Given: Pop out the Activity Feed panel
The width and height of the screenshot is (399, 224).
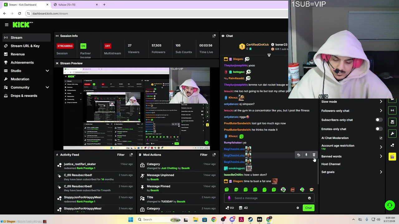Looking at the screenshot, I should click(131, 155).
